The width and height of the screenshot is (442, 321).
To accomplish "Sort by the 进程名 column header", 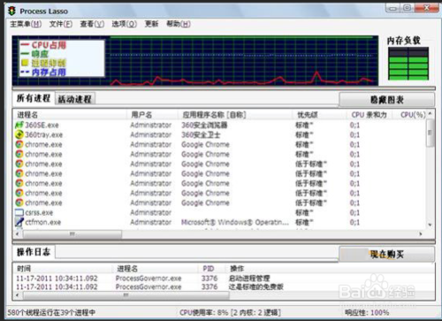I will point(70,115).
